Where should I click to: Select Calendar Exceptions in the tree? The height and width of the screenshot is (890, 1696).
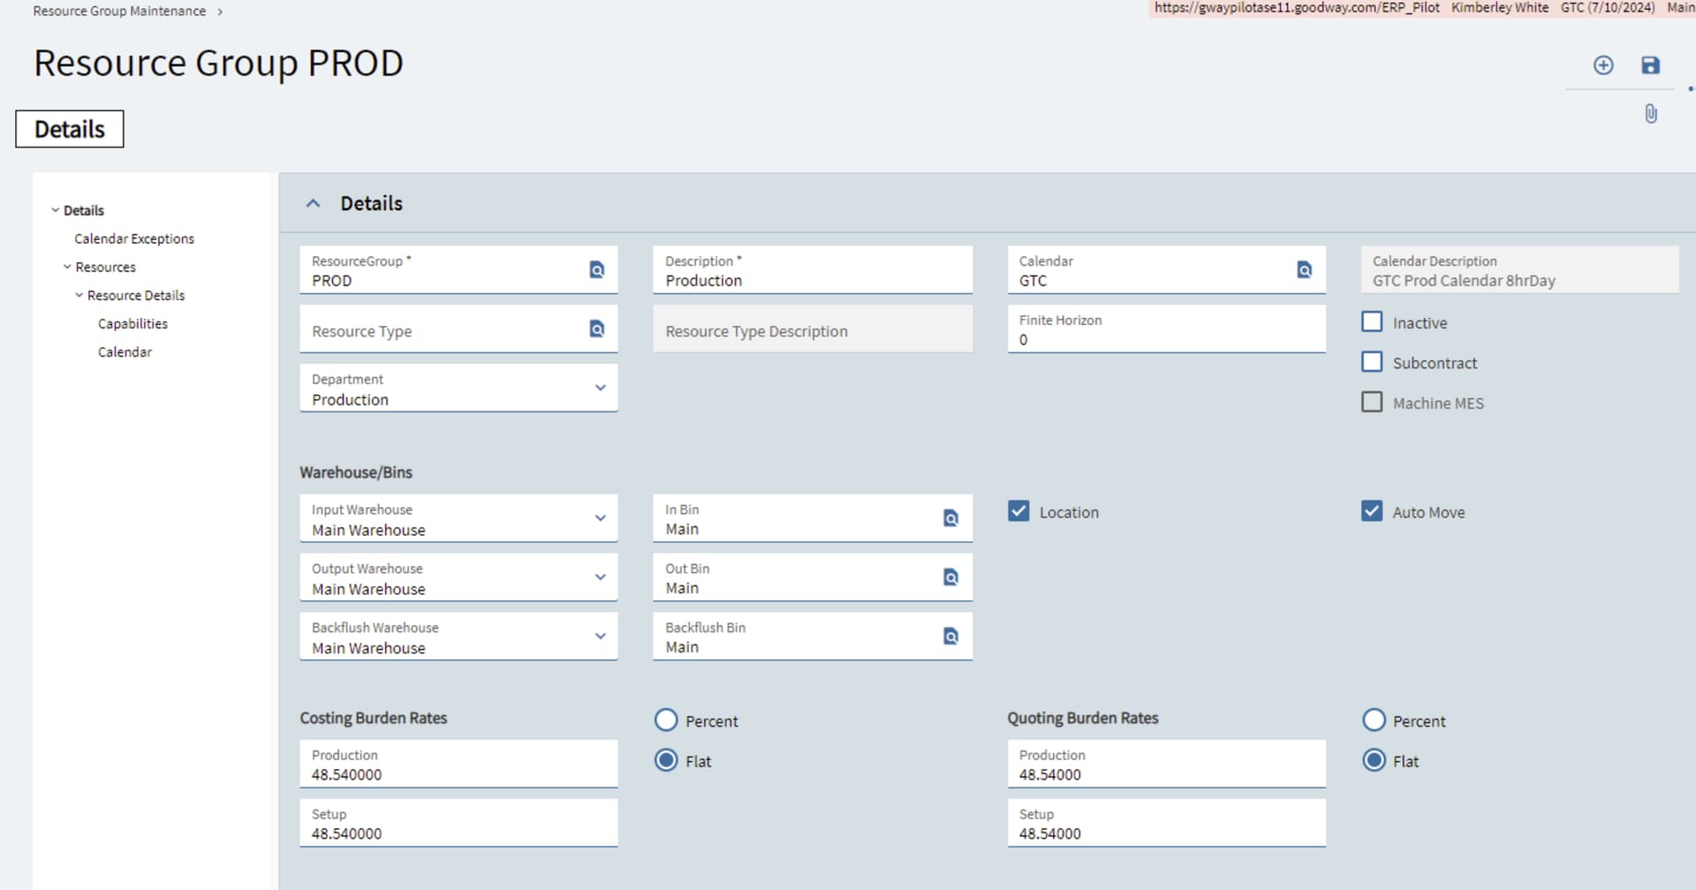point(134,238)
